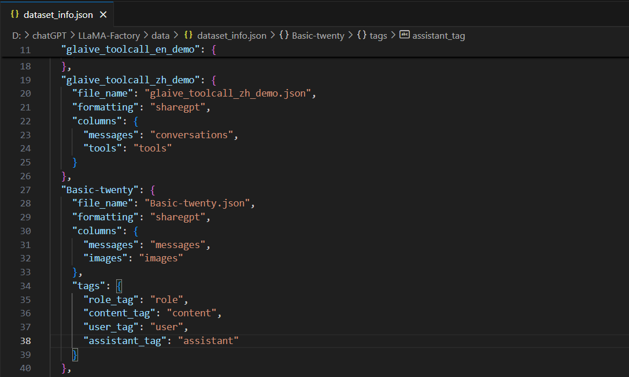
Task: Click value "Basic-twenty.json"
Action: click(x=197, y=204)
